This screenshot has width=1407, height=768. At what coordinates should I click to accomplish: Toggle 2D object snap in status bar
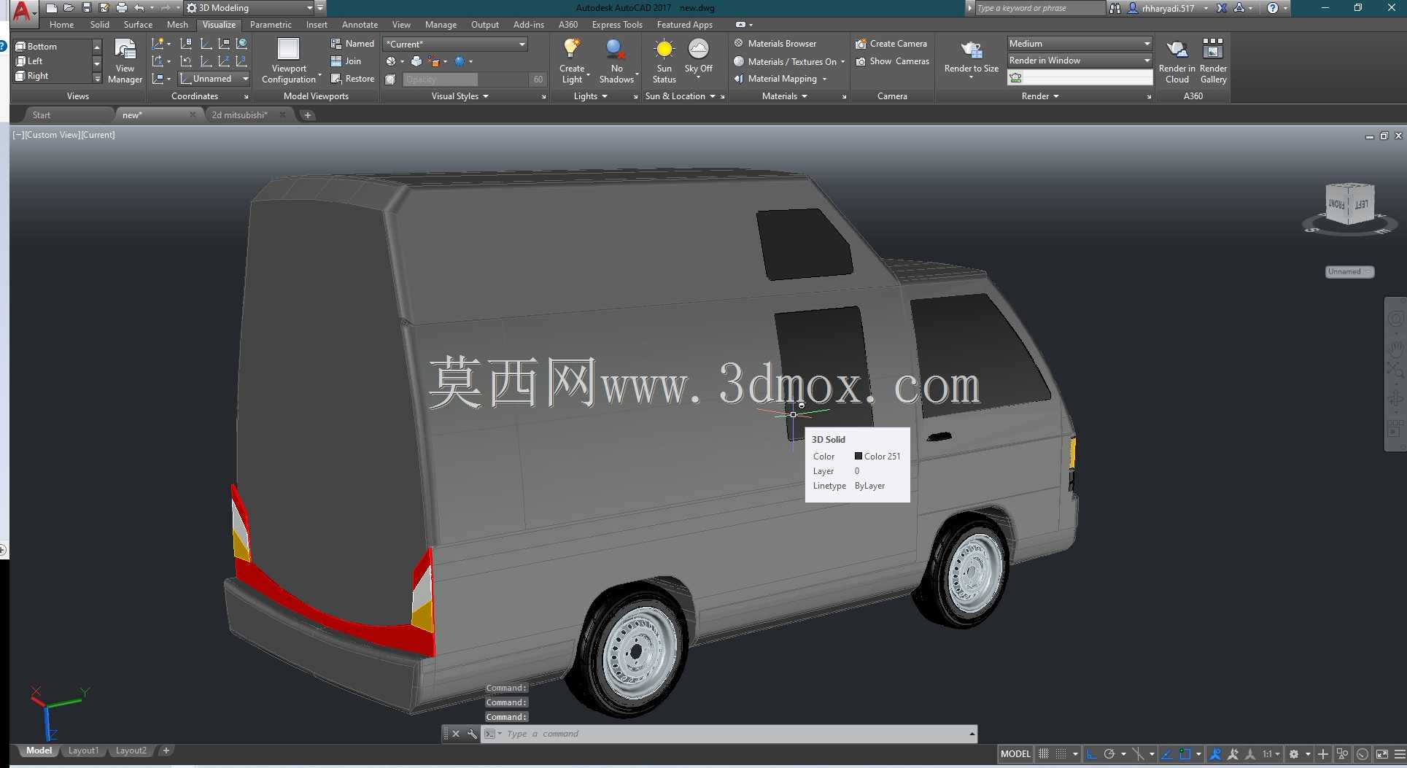click(1185, 754)
